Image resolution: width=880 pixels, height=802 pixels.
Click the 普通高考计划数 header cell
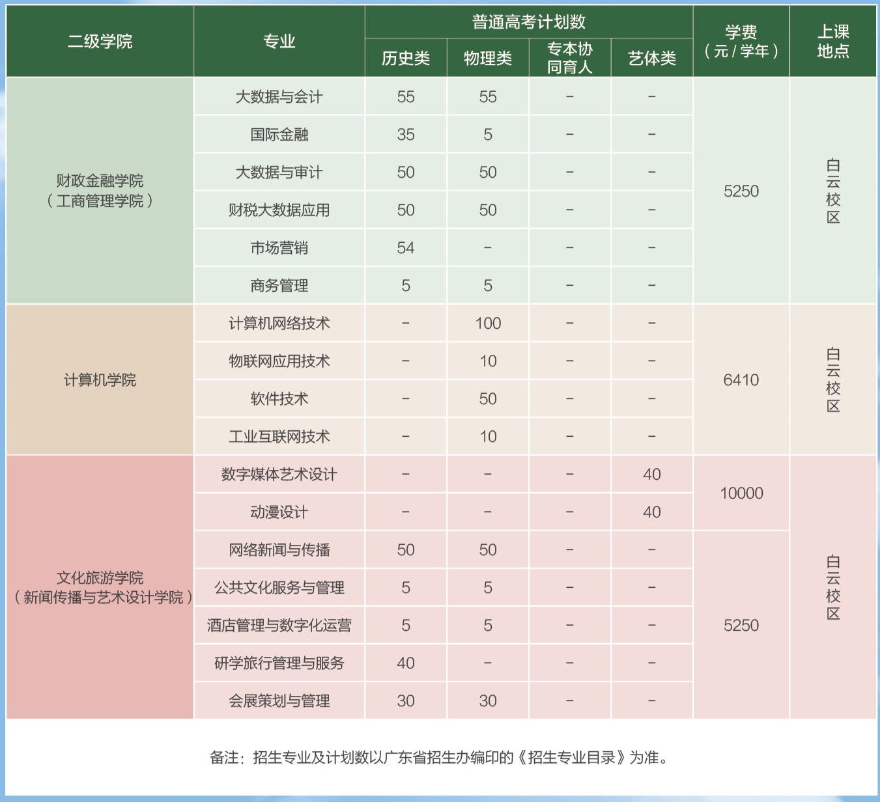point(528,22)
